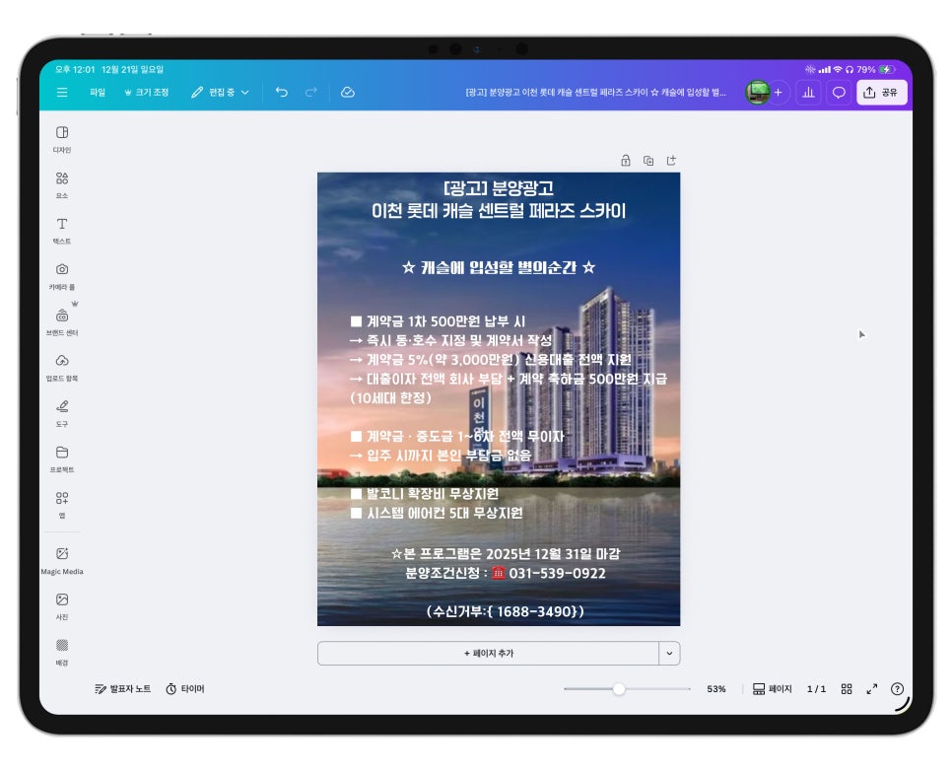The height and width of the screenshot is (774, 952).
Task: Open the 브랜드 센터 brand panel
Action: (x=62, y=322)
